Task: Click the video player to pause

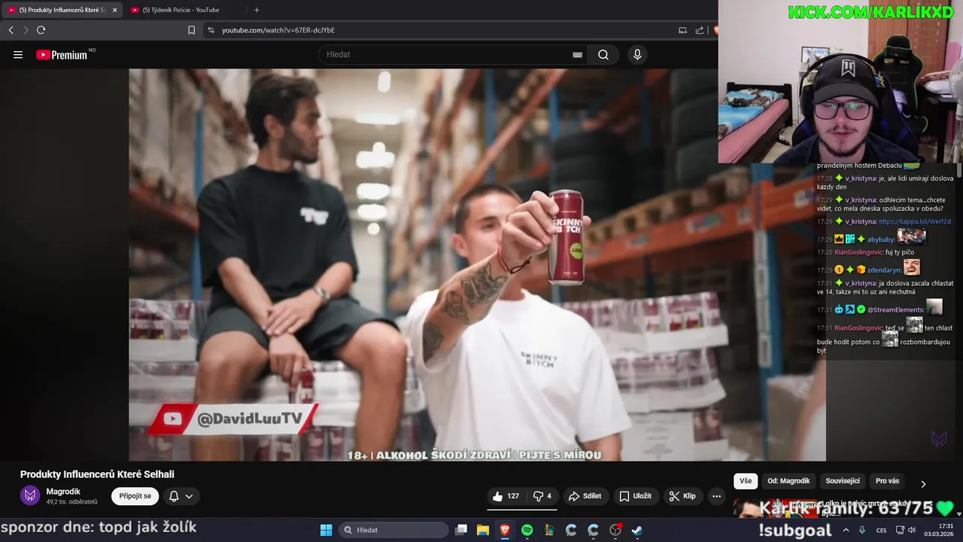Action: (477, 265)
